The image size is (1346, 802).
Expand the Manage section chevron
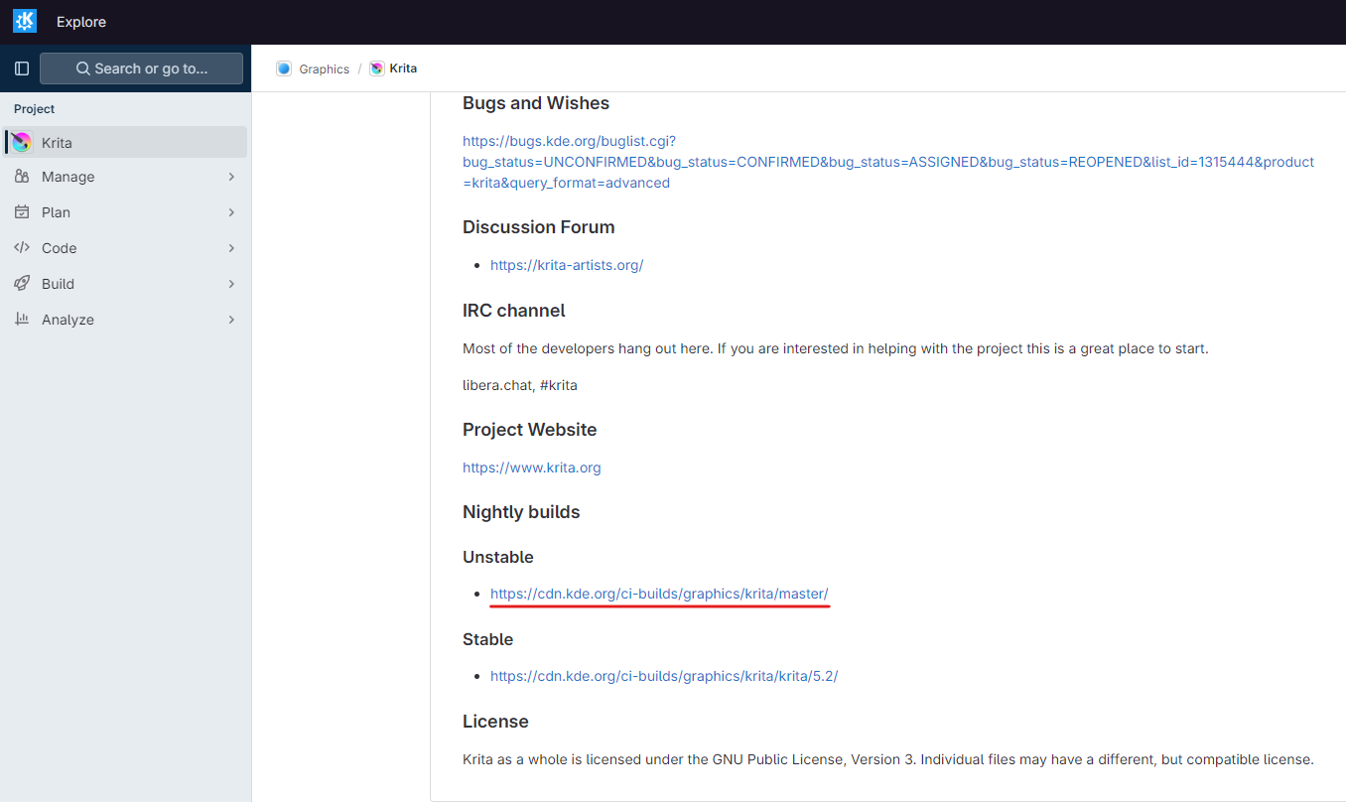tap(231, 177)
